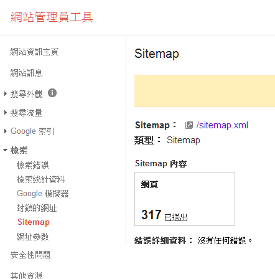Click the 網頁 317 已送出 content box
The width and height of the screenshot is (275, 279).
click(185, 199)
